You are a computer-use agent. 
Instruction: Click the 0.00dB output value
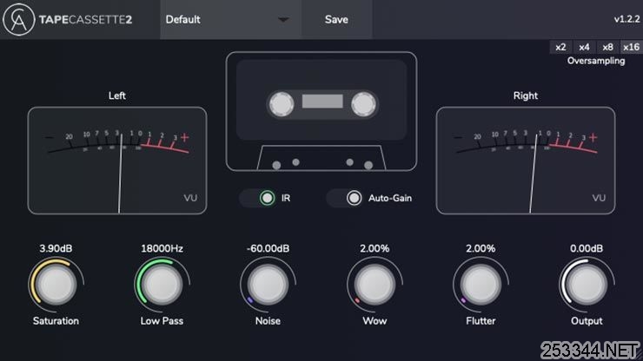coord(587,249)
